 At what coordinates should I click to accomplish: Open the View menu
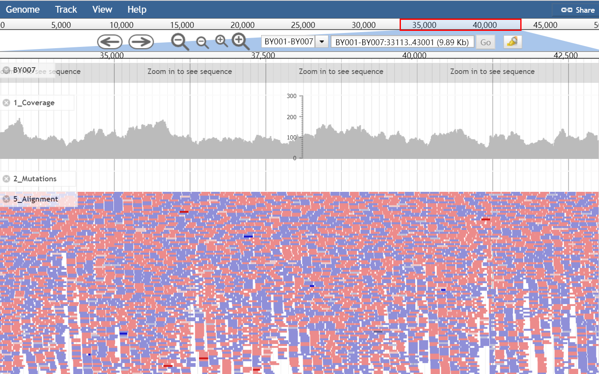point(102,9)
